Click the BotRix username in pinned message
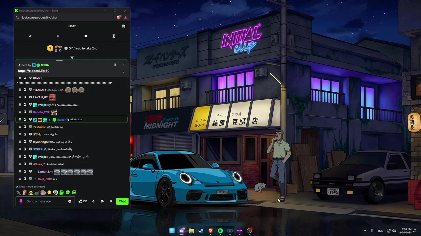Screen dimensions: 421x236 (45, 65)
